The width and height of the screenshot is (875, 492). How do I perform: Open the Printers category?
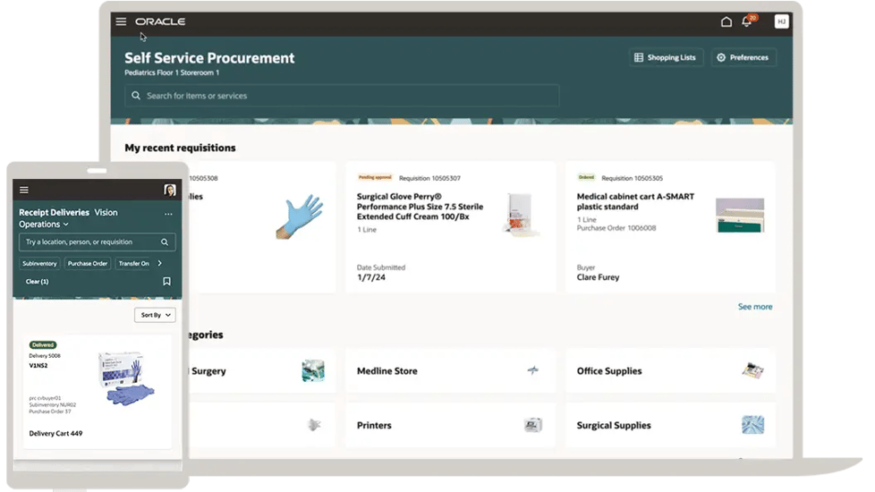click(x=450, y=425)
